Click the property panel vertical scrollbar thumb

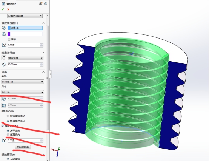(x=48, y=77)
